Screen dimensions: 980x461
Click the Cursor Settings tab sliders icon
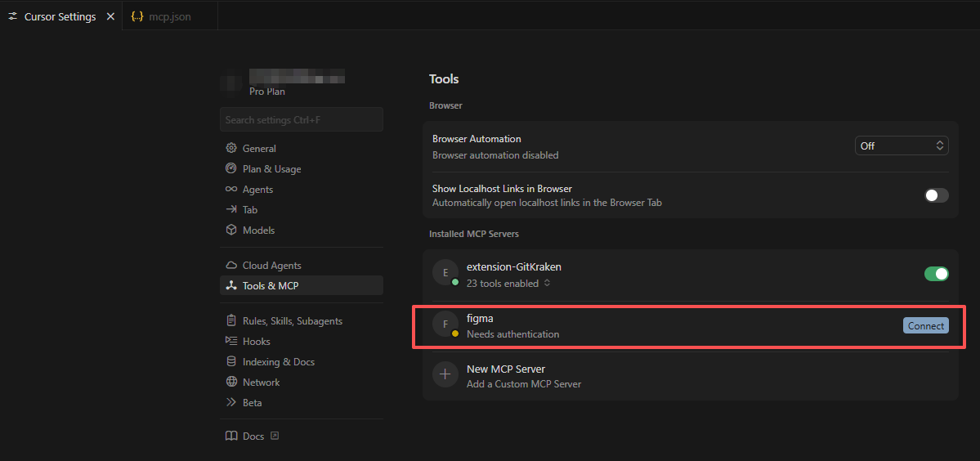coord(13,17)
